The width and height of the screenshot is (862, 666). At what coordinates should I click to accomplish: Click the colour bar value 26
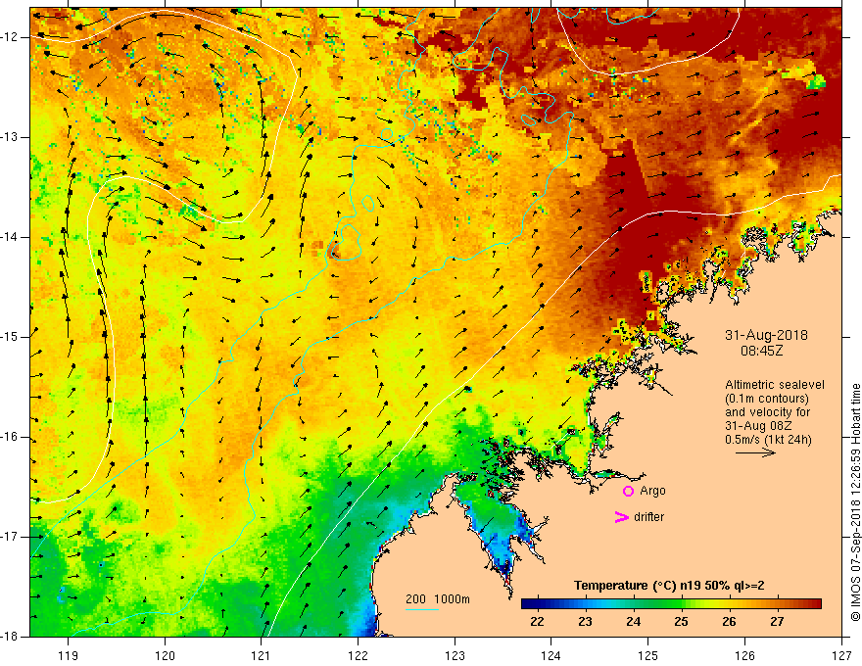click(x=729, y=622)
